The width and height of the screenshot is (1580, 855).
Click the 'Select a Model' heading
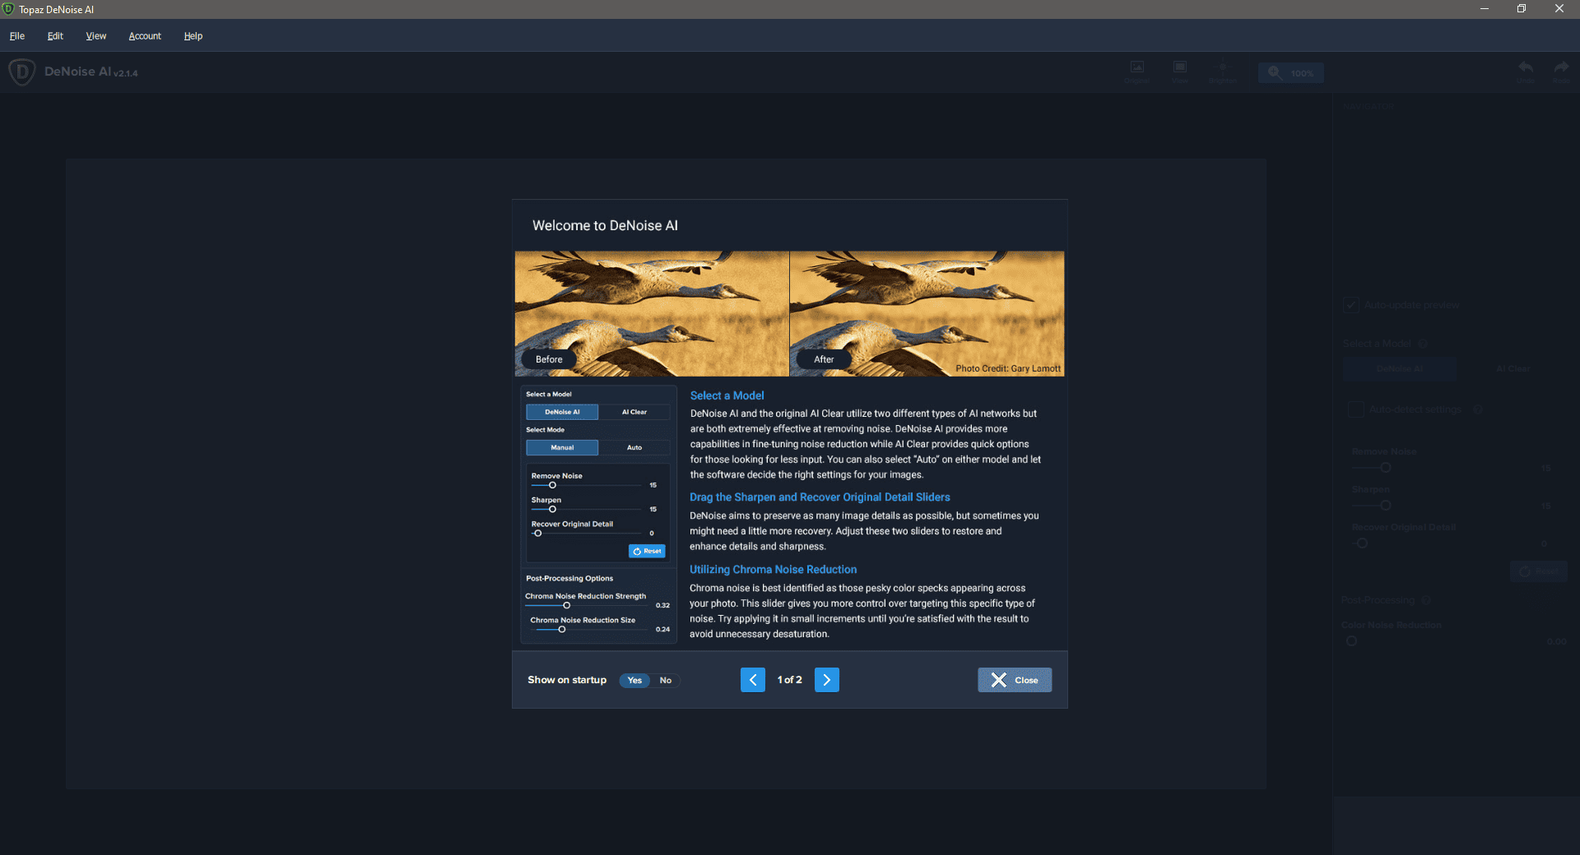click(x=727, y=395)
